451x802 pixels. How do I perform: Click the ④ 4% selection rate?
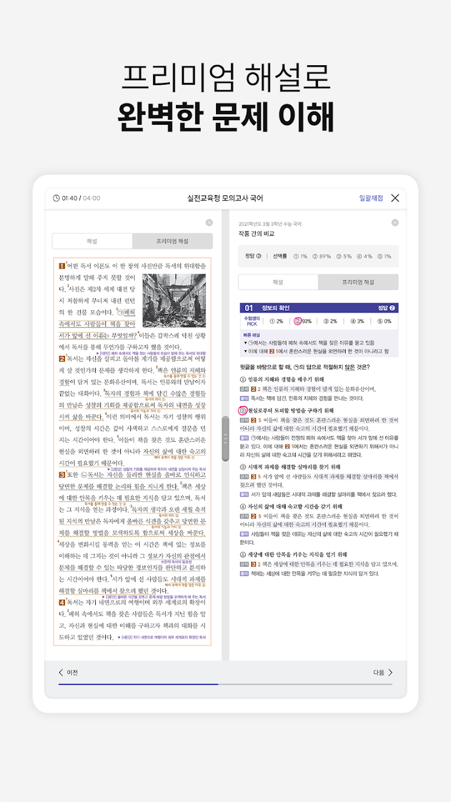click(365, 256)
